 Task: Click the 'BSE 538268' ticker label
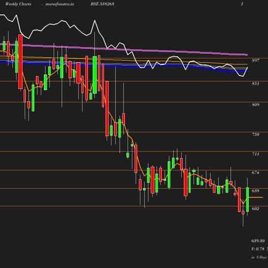(102, 4)
